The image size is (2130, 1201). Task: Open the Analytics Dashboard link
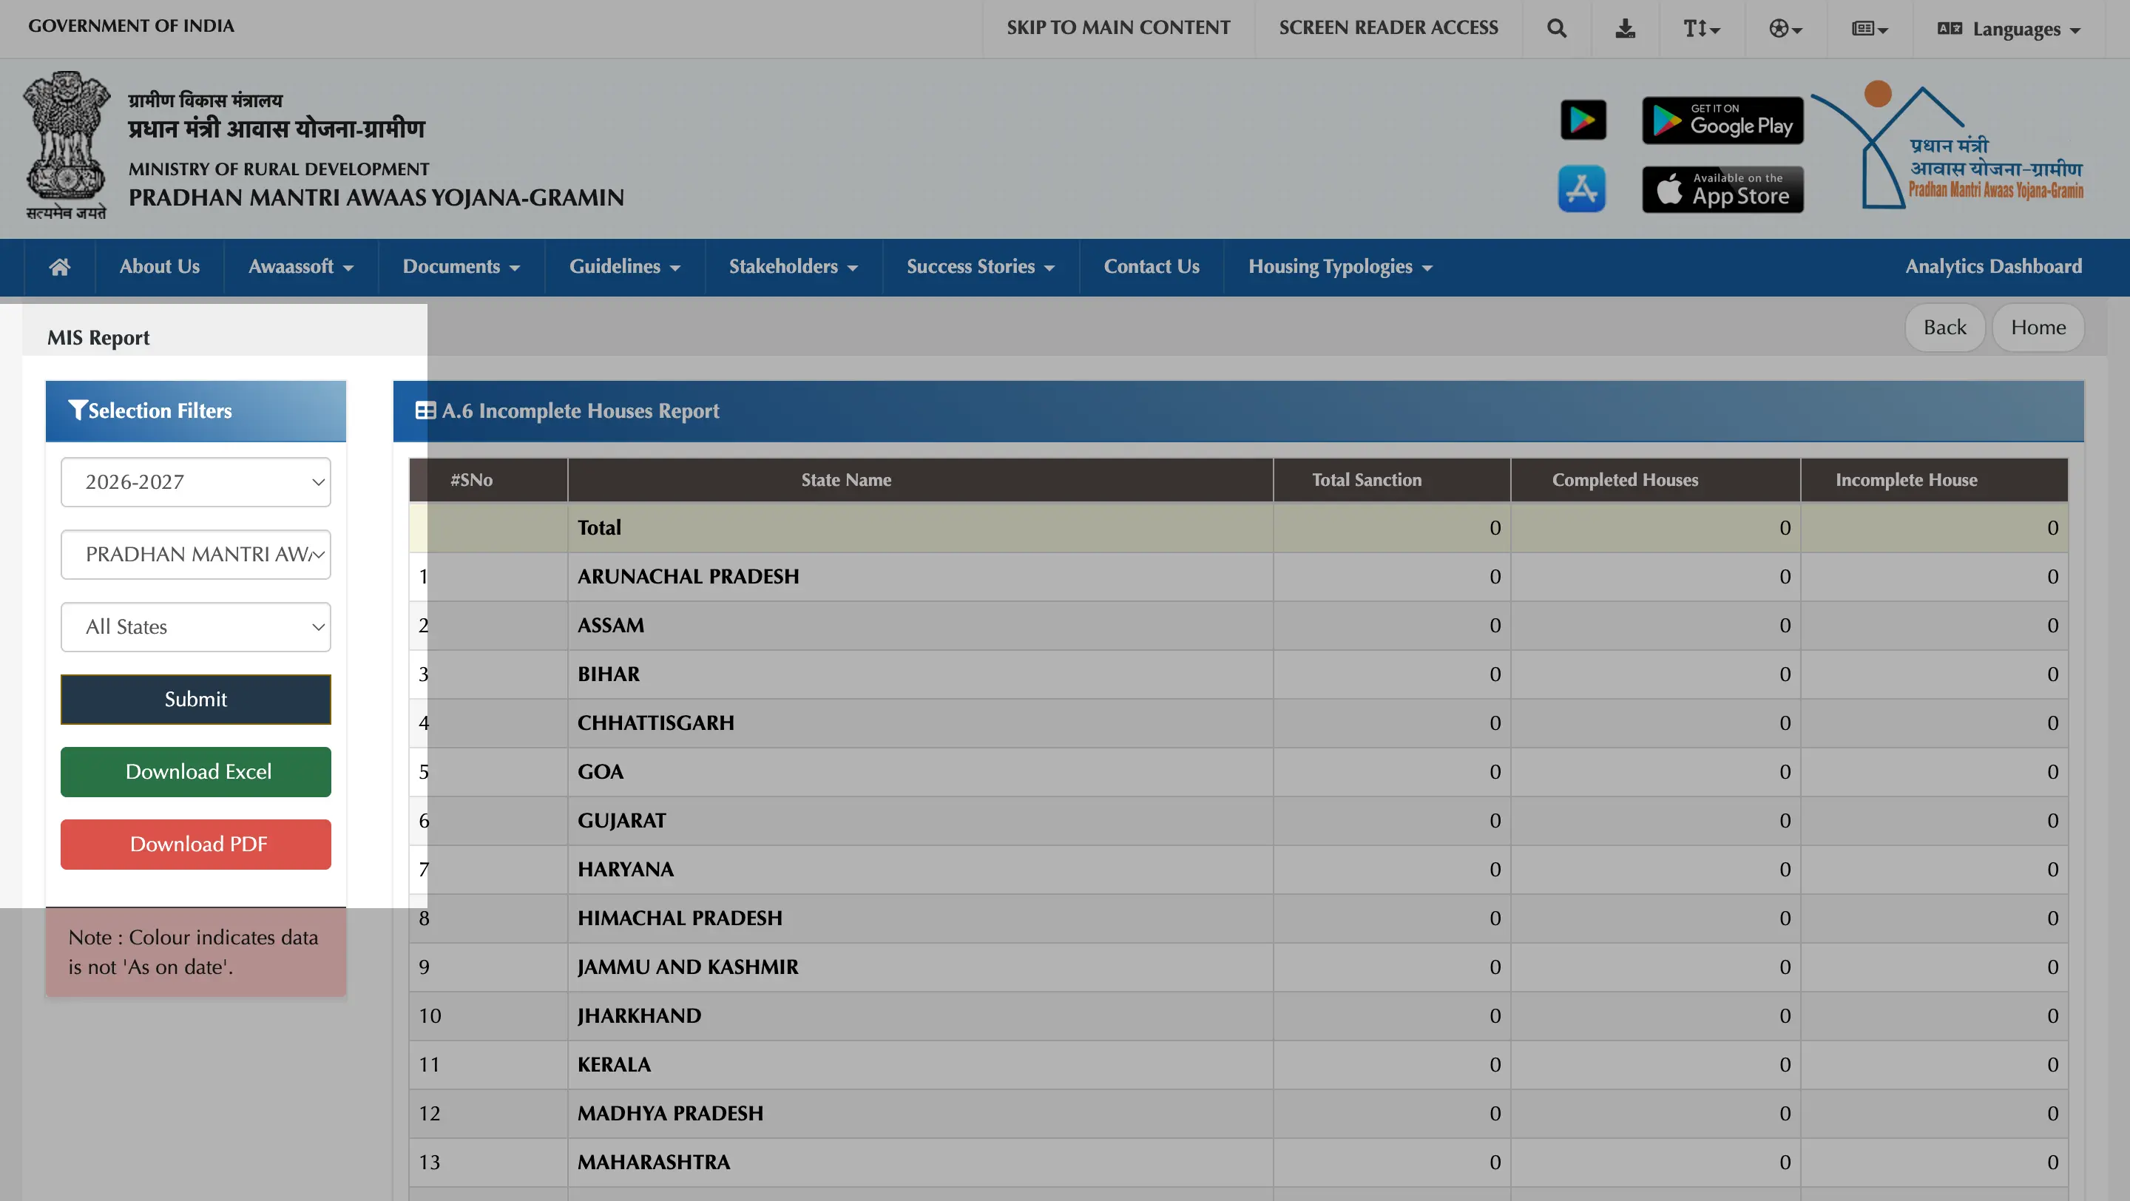point(1994,267)
